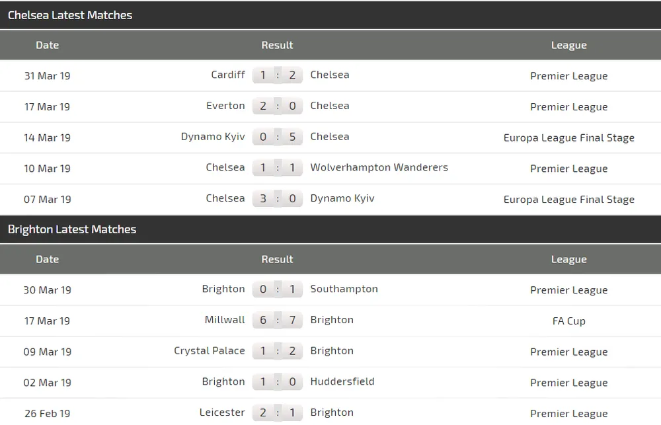Open the Huddersfield team link
661x425 pixels.
click(x=342, y=381)
